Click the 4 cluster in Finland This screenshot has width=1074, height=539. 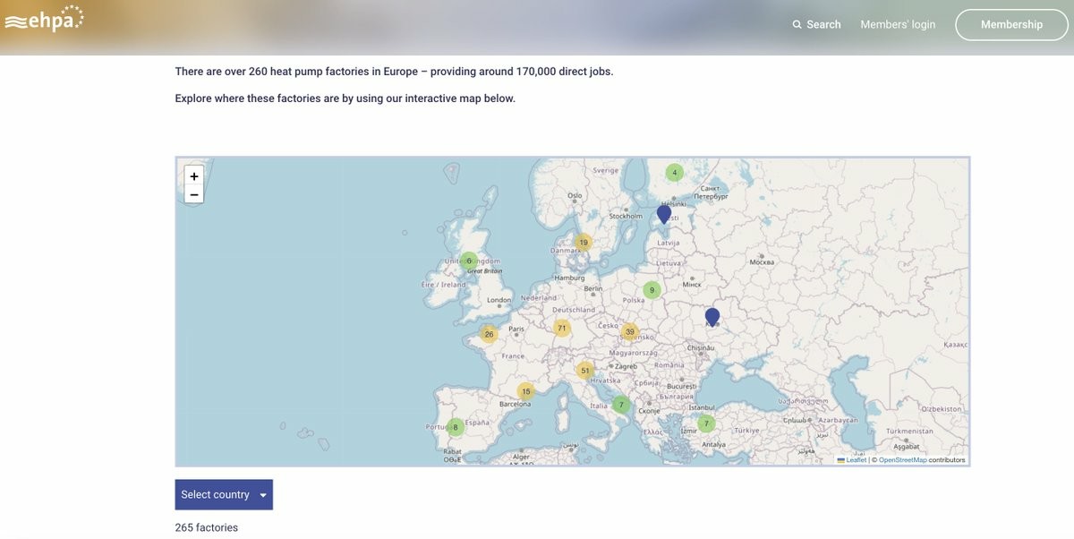(675, 173)
